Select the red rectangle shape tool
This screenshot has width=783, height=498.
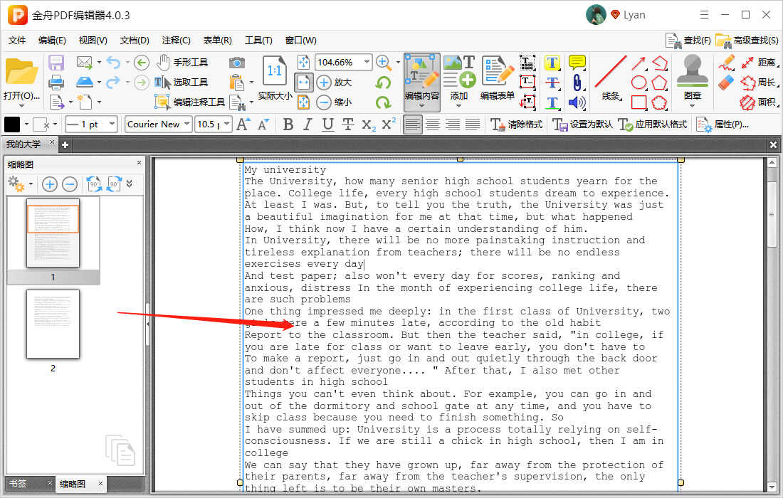(639, 102)
